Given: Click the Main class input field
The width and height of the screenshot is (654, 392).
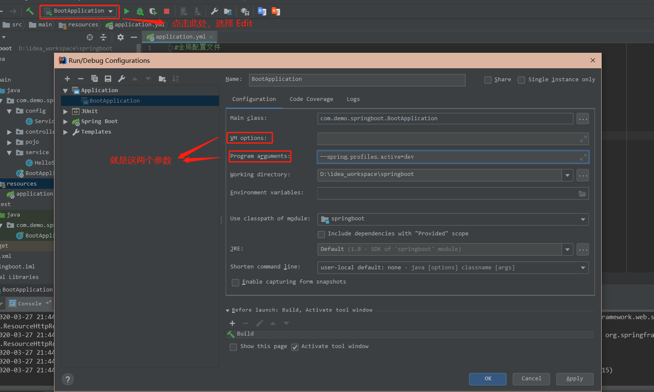Looking at the screenshot, I should point(445,119).
